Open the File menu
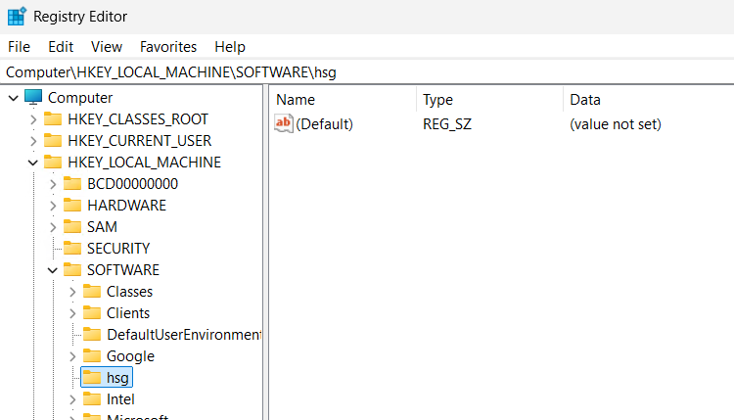 (19, 47)
